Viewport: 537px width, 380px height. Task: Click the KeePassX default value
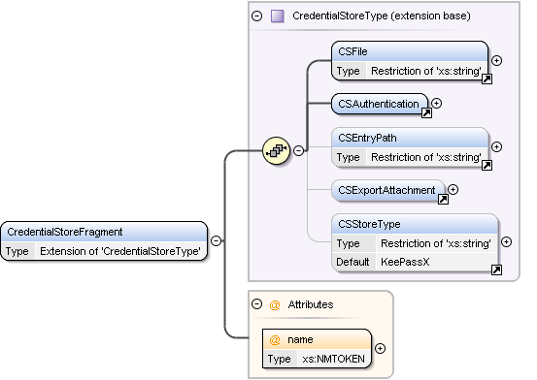pyautogui.click(x=405, y=262)
